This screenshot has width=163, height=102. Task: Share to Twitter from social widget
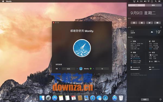coord(149,23)
